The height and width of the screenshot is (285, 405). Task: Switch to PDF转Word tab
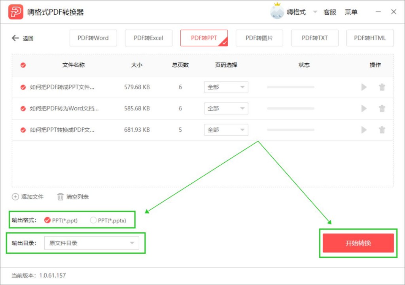tap(93, 38)
